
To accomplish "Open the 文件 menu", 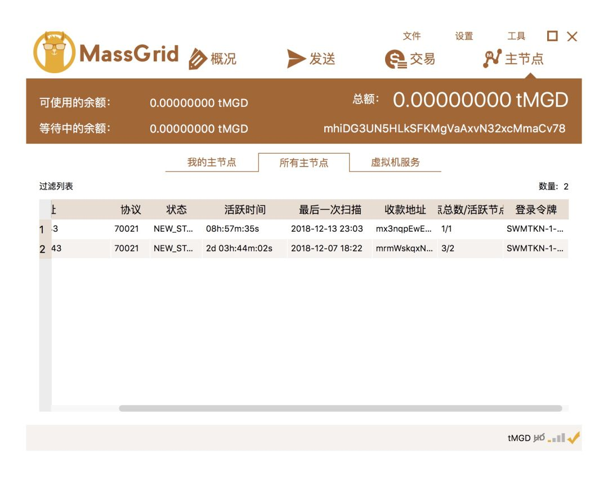I will (412, 36).
